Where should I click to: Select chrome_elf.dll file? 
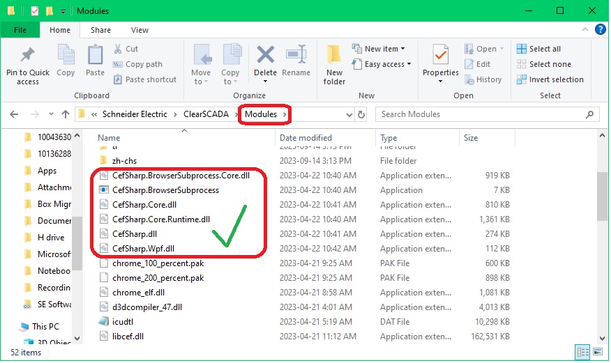coord(138,293)
